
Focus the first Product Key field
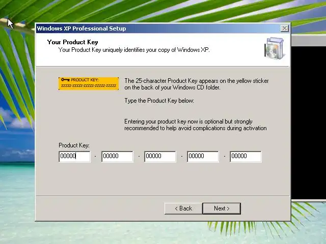point(74,157)
